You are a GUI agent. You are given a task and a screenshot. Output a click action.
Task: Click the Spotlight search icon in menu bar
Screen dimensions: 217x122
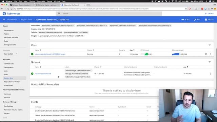click(x=206, y=1)
